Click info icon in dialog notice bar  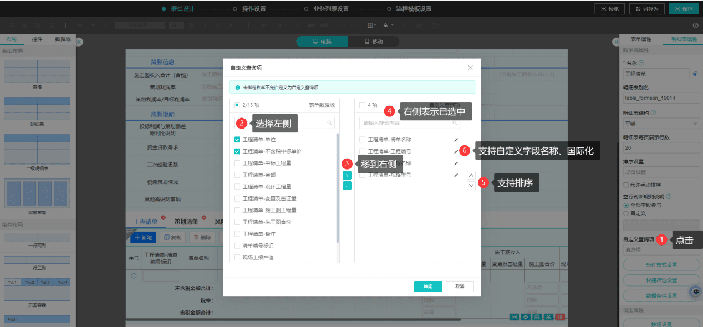tap(237, 88)
